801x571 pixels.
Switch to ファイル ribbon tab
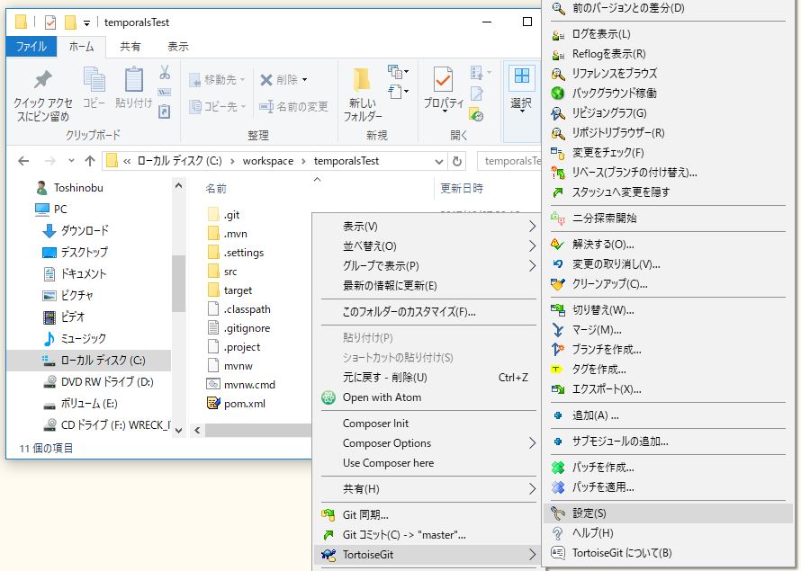31,47
